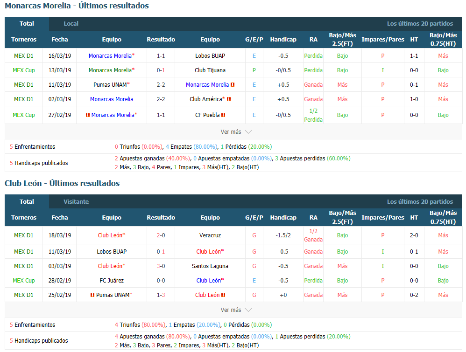Click the '1/2 Perdida' RA cell in CF Puebla row
The width and height of the screenshot is (466, 352).
pyautogui.click(x=313, y=115)
